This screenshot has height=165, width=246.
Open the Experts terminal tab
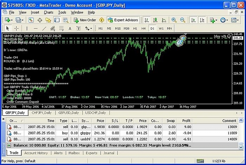(91, 153)
